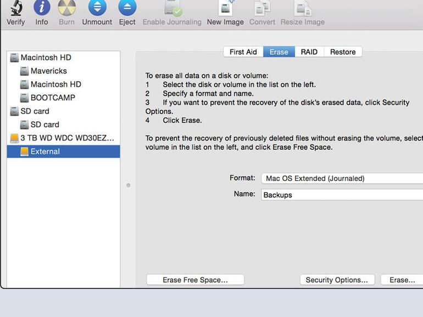423x317 pixels.
Task: Unmount the selected volume via toolbar icon
Action: [x=97, y=8]
